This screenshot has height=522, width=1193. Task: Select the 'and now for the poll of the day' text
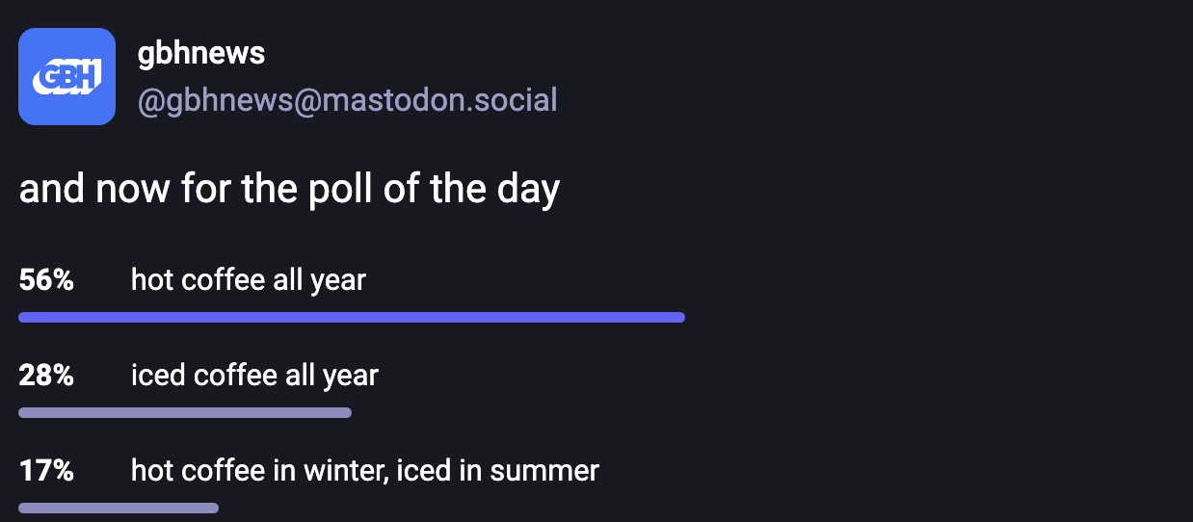[x=289, y=190]
